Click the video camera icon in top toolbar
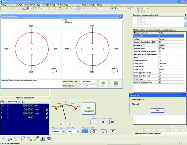 128,8
